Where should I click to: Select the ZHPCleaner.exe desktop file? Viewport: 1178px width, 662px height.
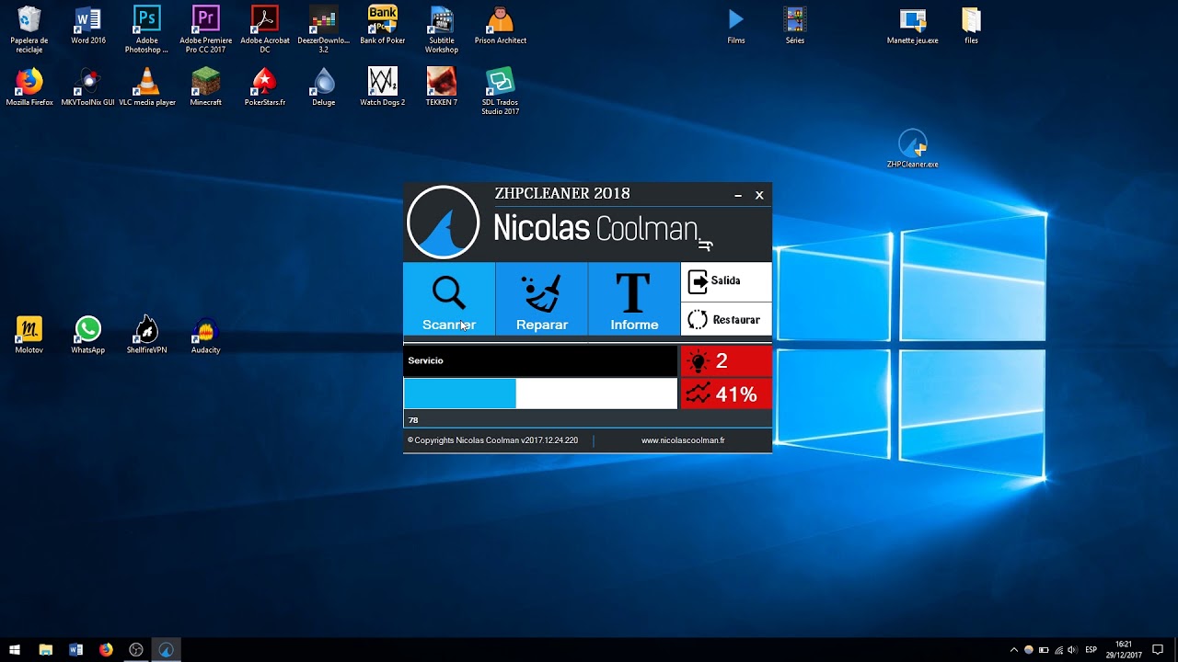pyautogui.click(x=913, y=149)
